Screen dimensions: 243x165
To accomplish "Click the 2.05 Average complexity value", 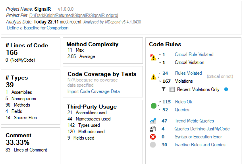I will tap(81, 56).
